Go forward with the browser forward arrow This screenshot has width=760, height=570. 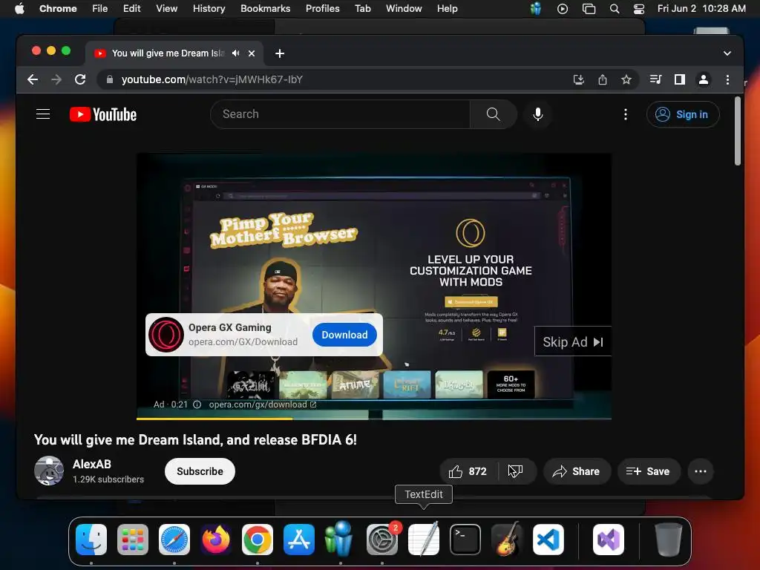[x=56, y=79]
